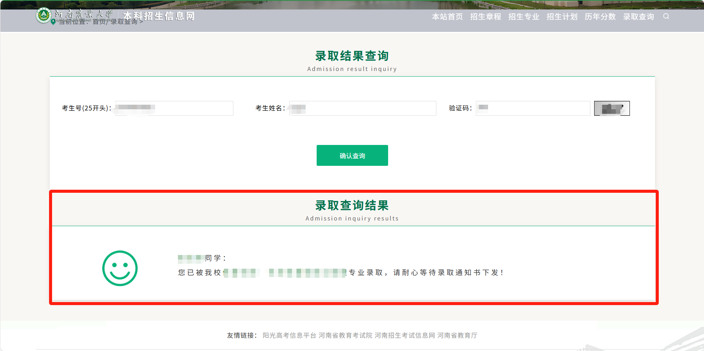
Task: Click the Henan Agricultural University logo emblem
Action: pos(44,15)
